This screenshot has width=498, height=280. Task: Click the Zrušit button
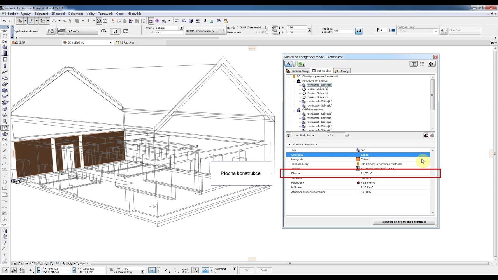click(x=264, y=270)
